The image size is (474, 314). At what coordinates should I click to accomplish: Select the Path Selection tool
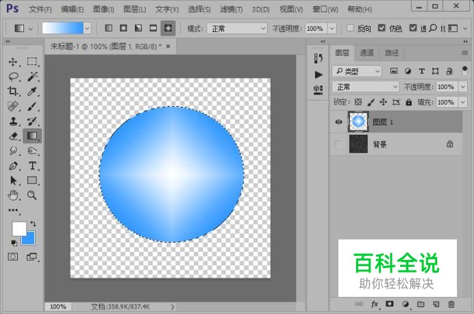pyautogui.click(x=14, y=181)
